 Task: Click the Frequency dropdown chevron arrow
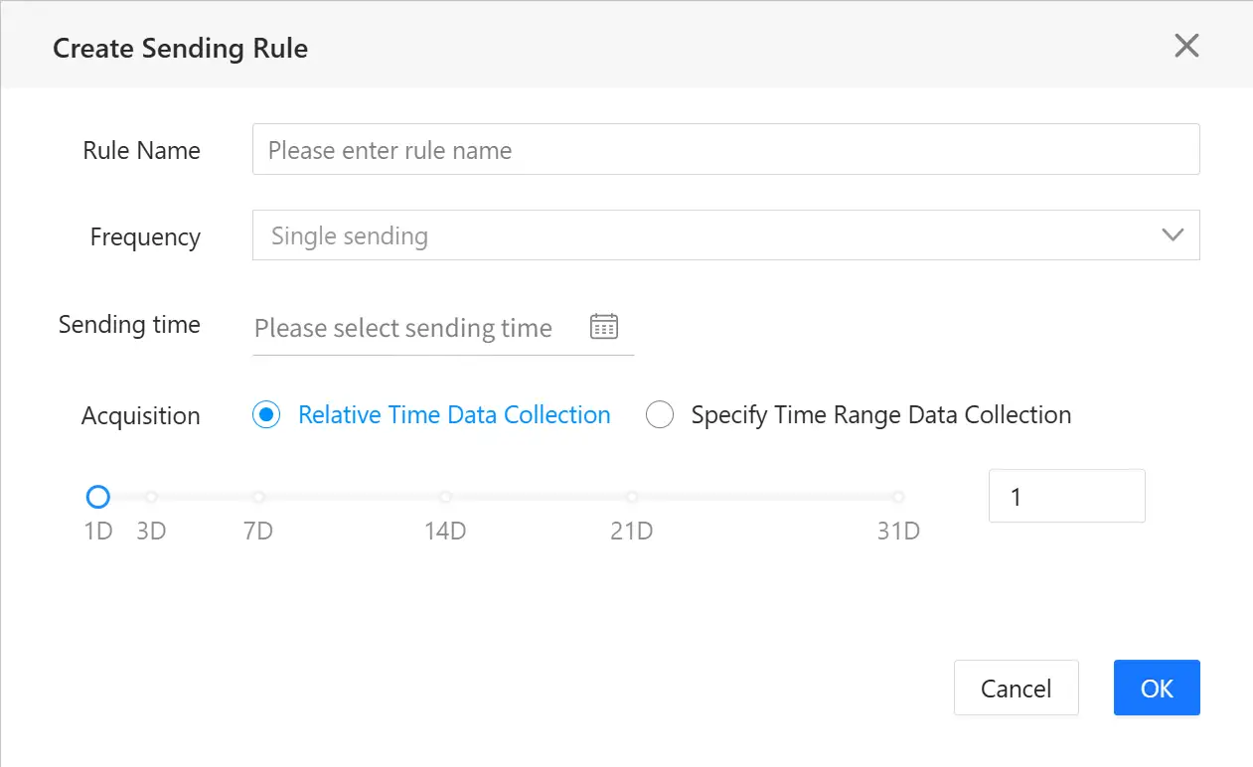tap(1173, 235)
